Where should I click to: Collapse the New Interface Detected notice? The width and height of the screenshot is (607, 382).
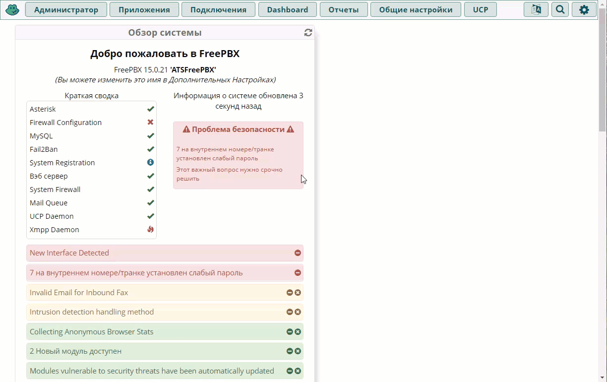(298, 253)
